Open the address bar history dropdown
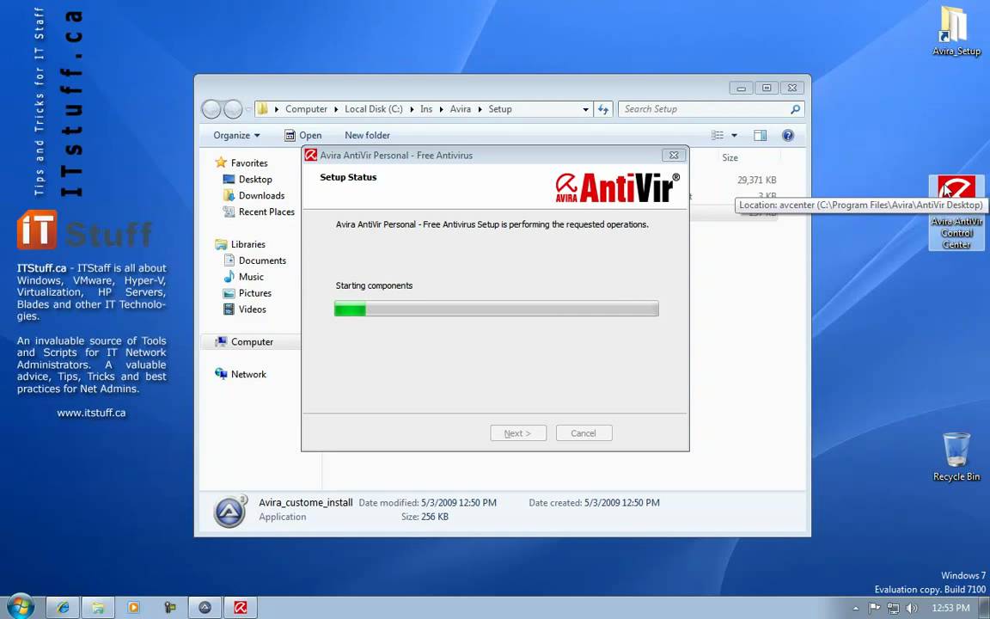The width and height of the screenshot is (990, 619). tap(585, 109)
